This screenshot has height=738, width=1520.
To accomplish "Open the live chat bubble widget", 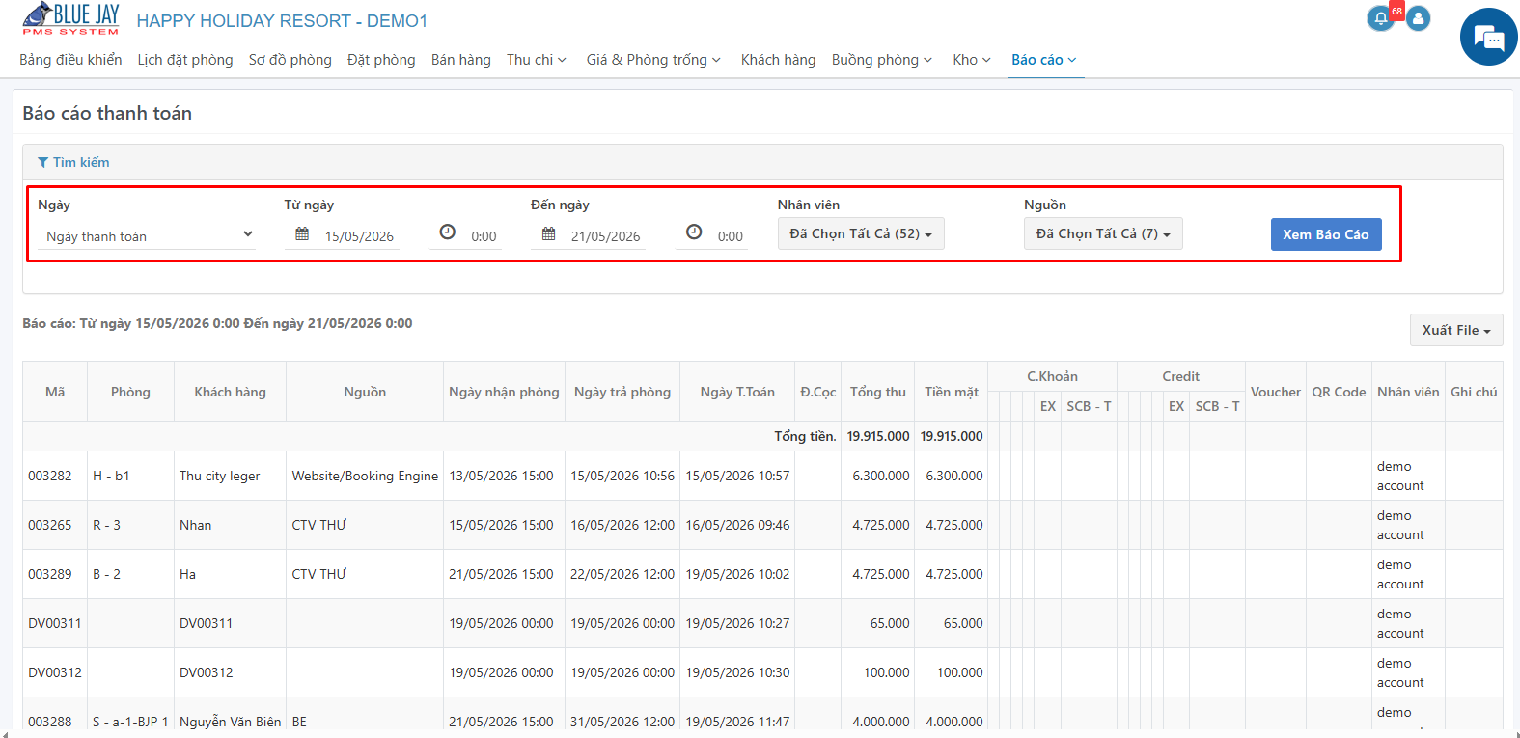I will pyautogui.click(x=1489, y=37).
